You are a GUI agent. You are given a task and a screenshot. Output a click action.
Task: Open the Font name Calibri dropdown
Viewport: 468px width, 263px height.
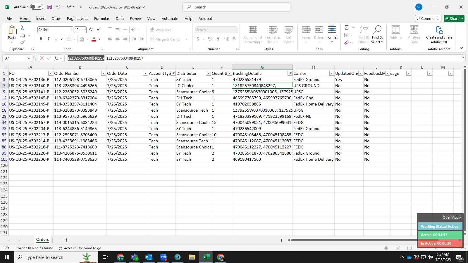tap(71, 30)
